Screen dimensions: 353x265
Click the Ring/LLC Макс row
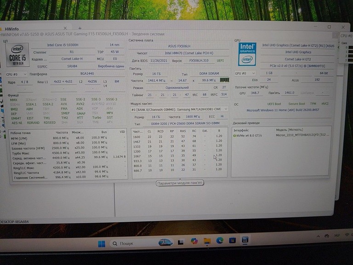coord(68,168)
